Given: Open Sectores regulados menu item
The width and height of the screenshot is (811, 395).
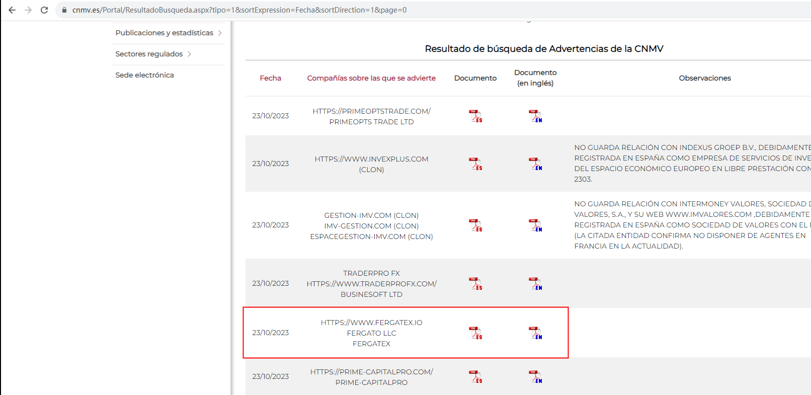Looking at the screenshot, I should 149,54.
